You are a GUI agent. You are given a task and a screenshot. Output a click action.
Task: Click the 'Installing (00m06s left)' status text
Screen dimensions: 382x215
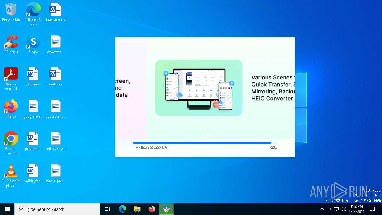(150, 148)
